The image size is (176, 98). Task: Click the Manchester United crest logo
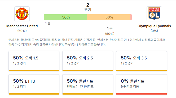pos(22,14)
